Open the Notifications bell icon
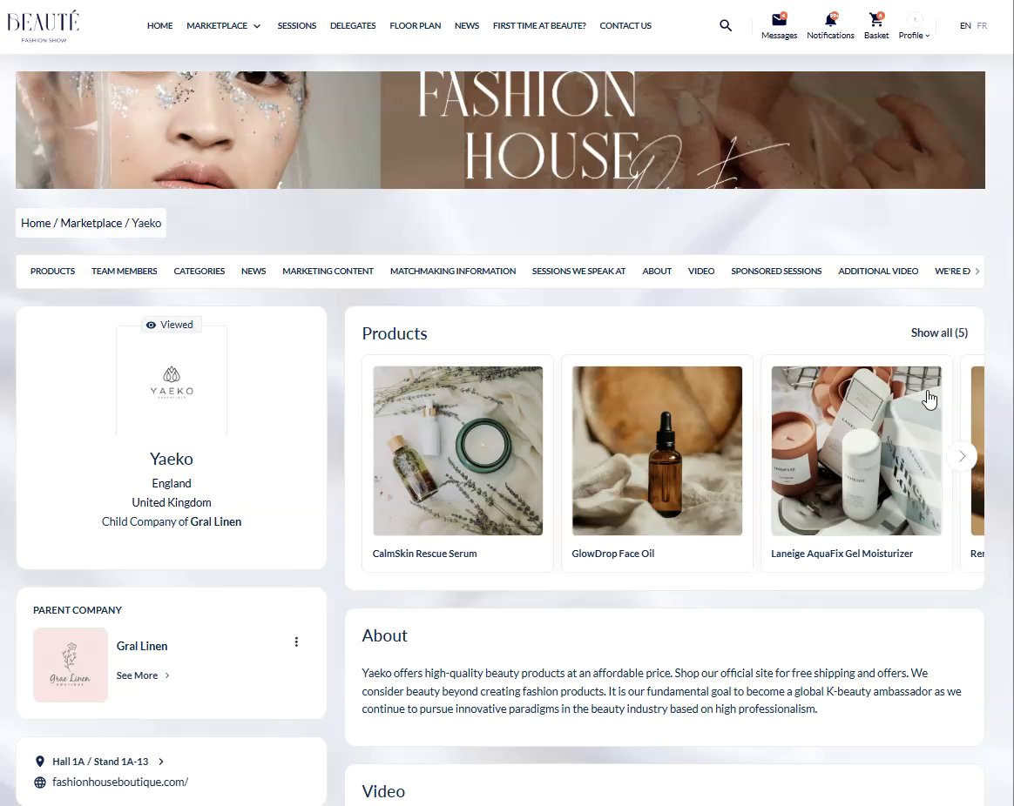This screenshot has width=1014, height=806. (x=830, y=19)
